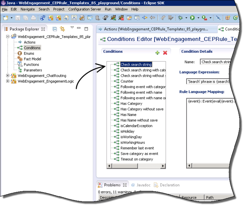
Task: Expand the WebEngagement_EngagementLogic project
Action: pyautogui.click(x=8, y=81)
